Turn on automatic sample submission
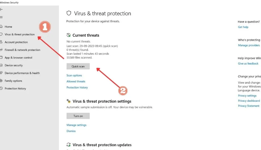Screen dimensions: 261x150 pos(78,116)
